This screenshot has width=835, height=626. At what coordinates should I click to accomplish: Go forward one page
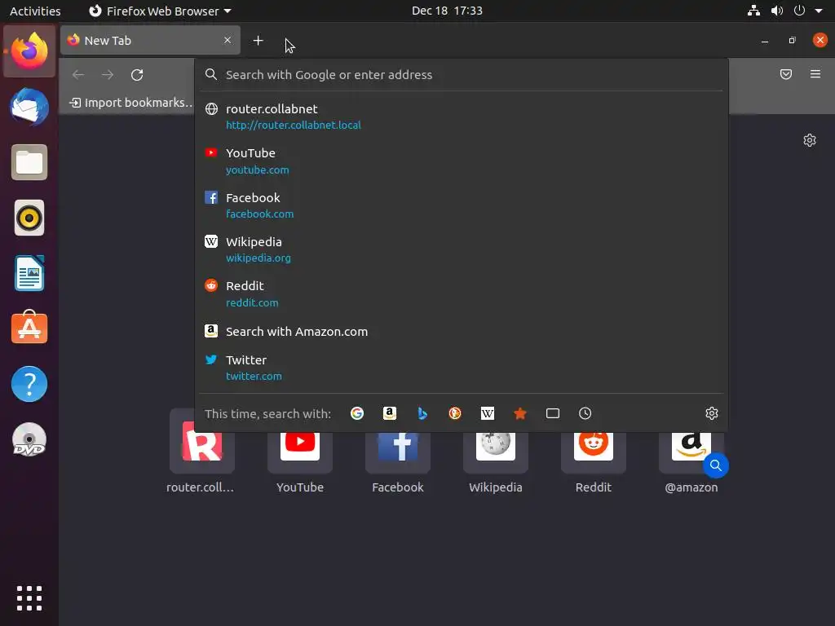(x=108, y=75)
